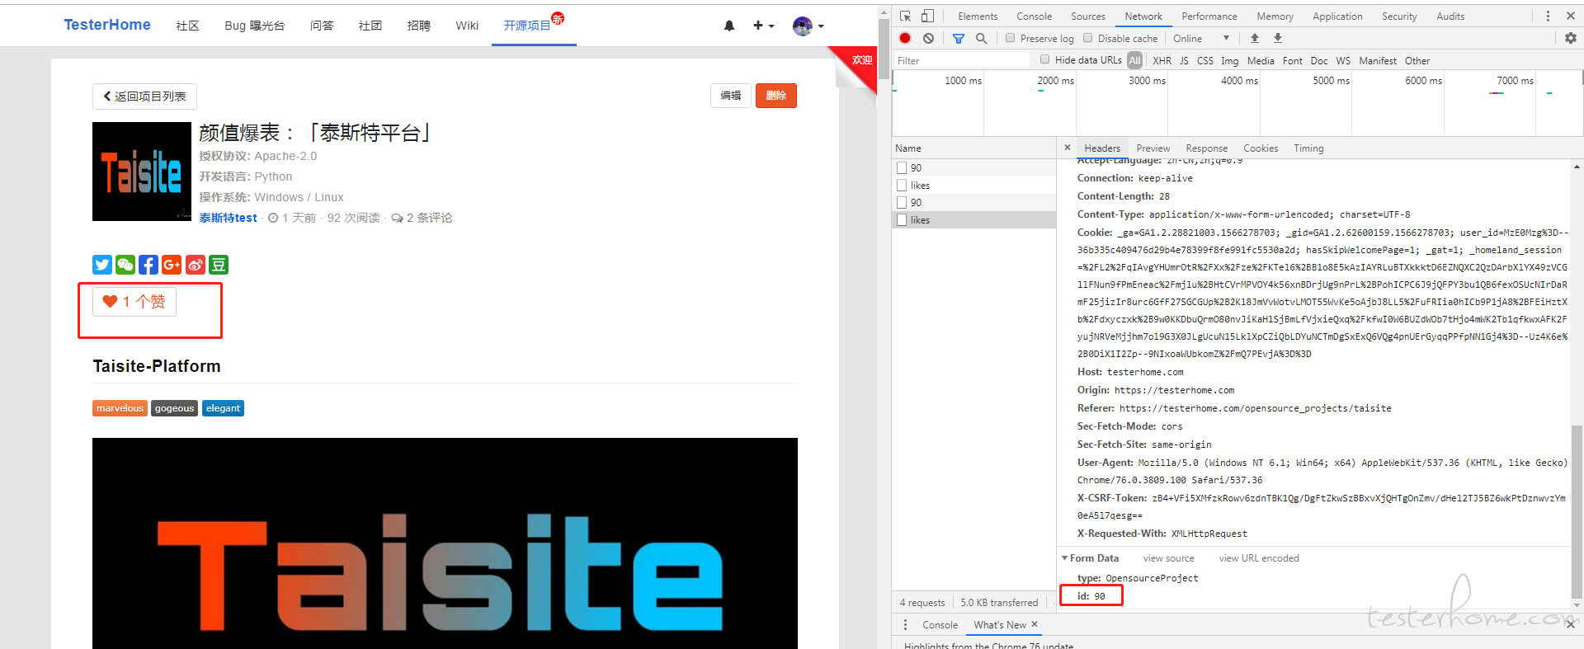Select the All filter type
The image size is (1584, 649).
coord(1135,60)
